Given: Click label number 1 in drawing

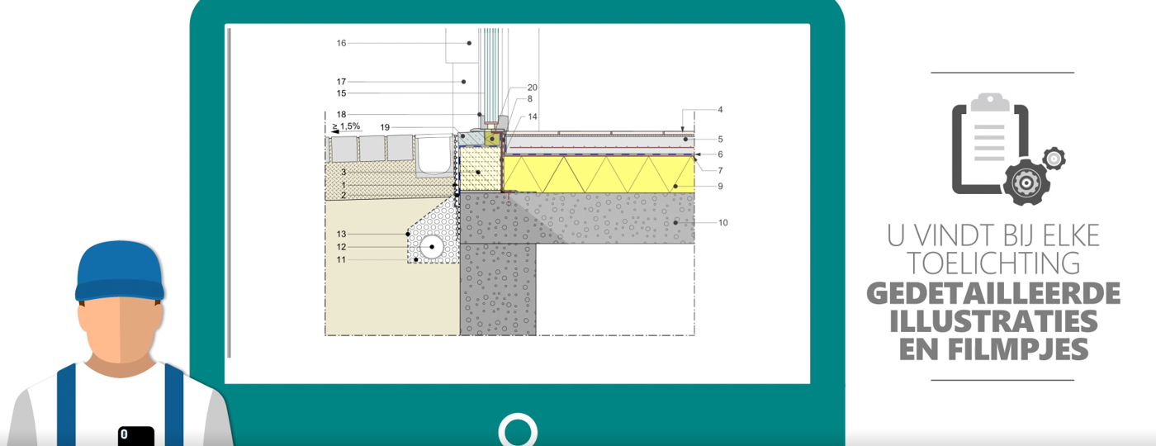Looking at the screenshot, I should [x=343, y=184].
